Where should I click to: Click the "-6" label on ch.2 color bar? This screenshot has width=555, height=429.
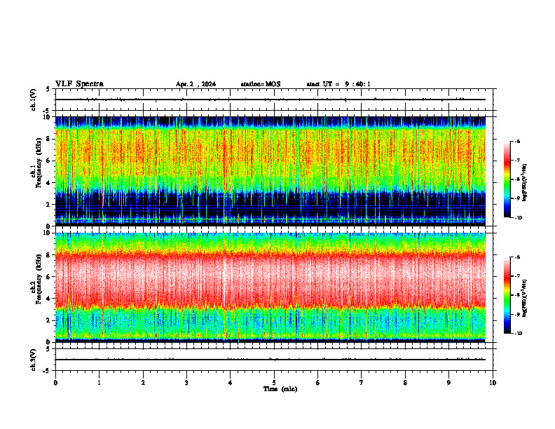coord(517,257)
